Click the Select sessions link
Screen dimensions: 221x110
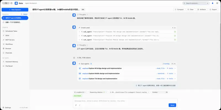tap(25, 14)
